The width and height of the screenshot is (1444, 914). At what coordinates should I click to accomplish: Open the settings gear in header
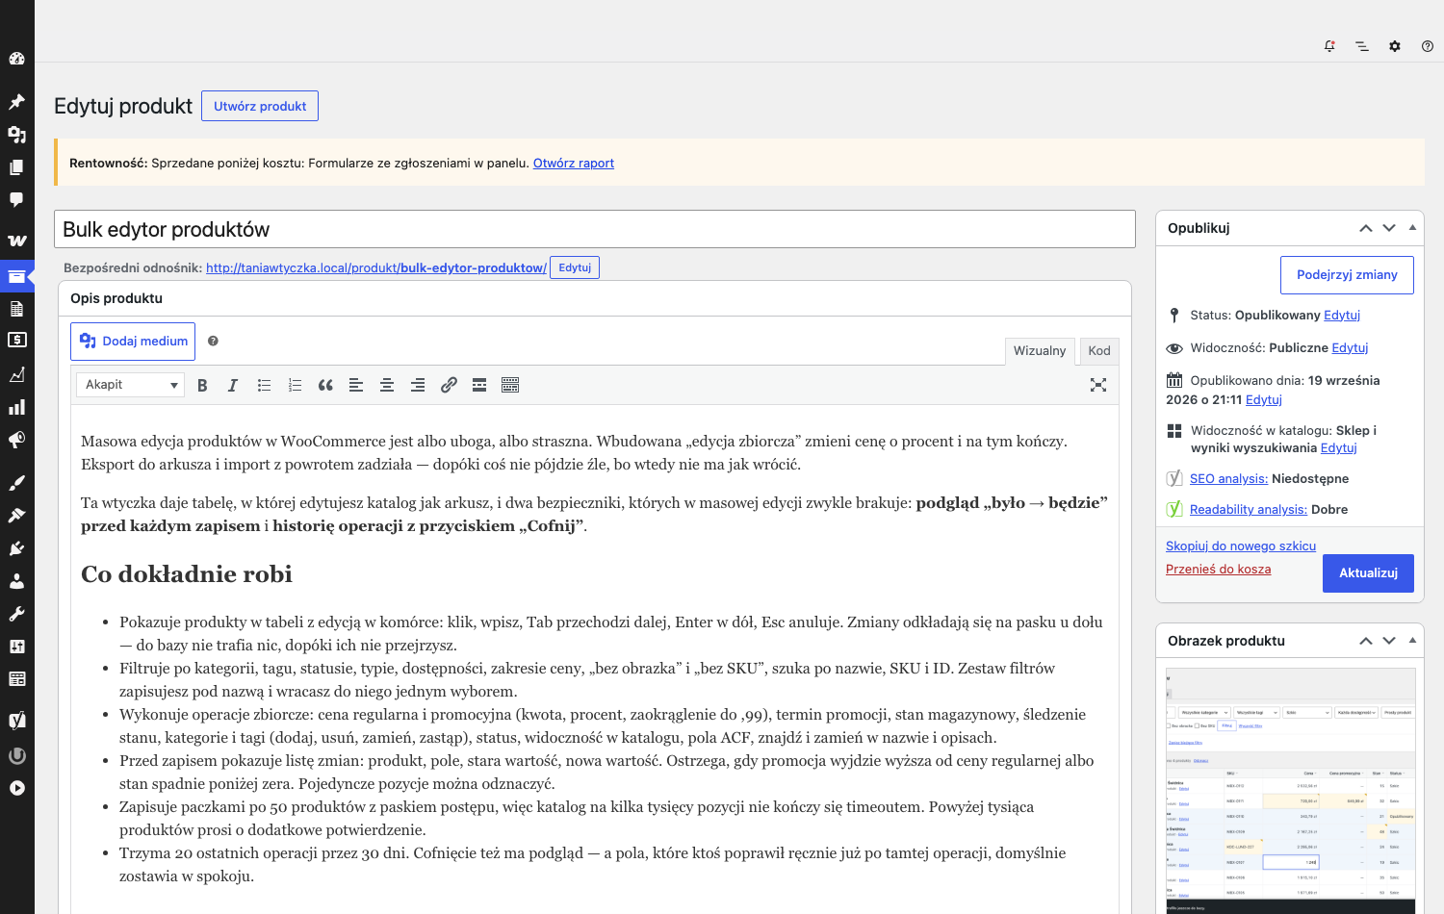[1395, 45]
